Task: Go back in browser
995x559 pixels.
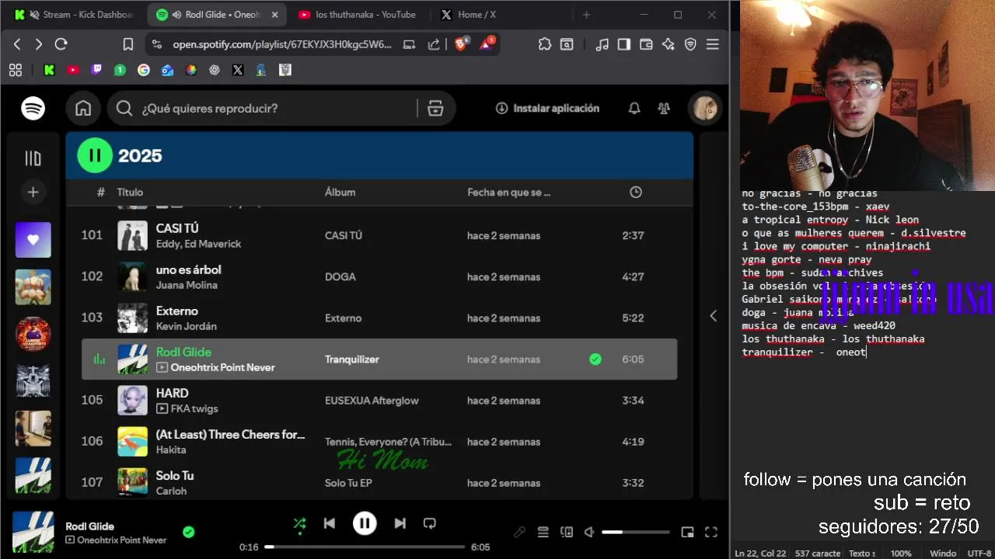Action: 17,44
